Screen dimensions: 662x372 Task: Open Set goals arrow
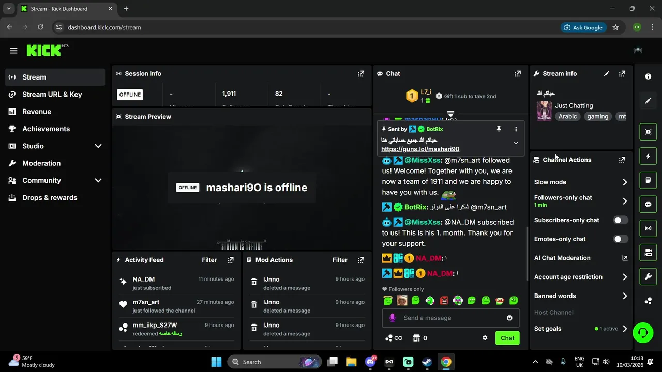(x=625, y=329)
